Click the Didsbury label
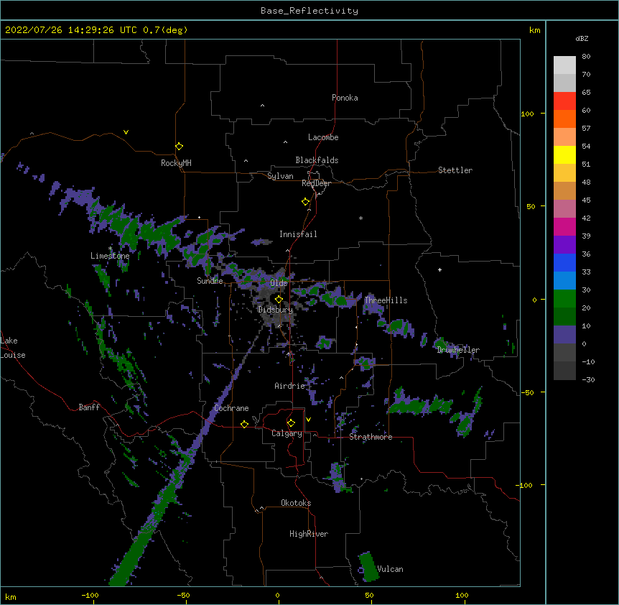Viewport: 619px width, 605px height. (x=276, y=310)
